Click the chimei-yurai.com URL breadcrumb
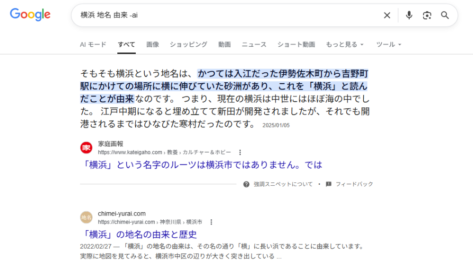473x267 pixels. pyautogui.click(x=150, y=222)
